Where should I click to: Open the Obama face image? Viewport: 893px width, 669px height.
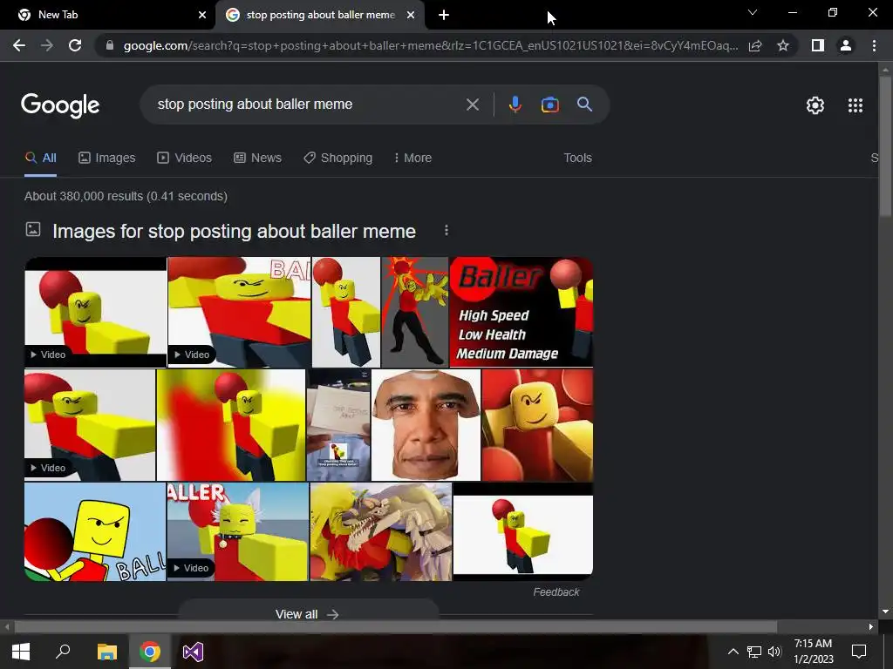[x=426, y=425]
